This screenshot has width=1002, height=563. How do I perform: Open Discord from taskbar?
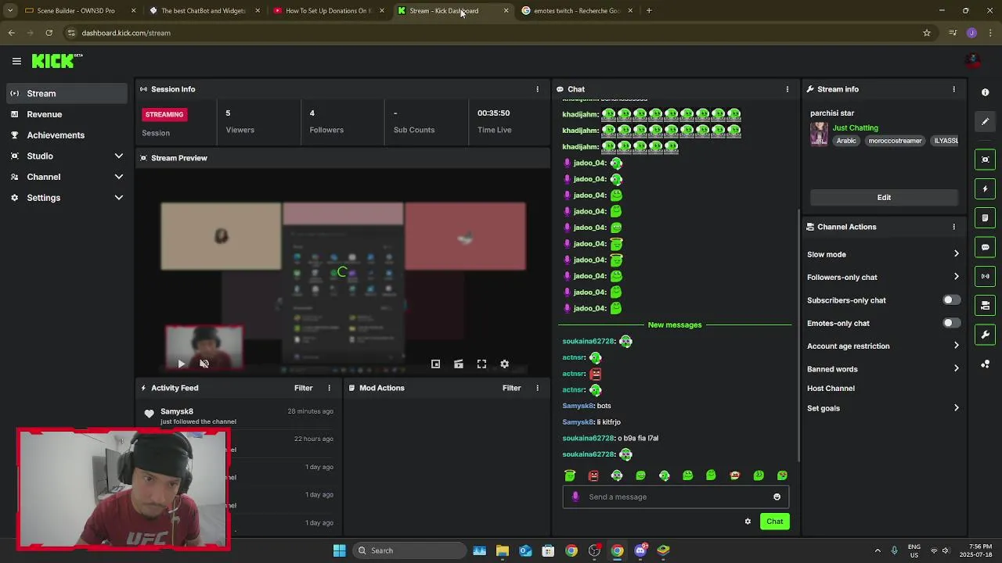pyautogui.click(x=640, y=550)
